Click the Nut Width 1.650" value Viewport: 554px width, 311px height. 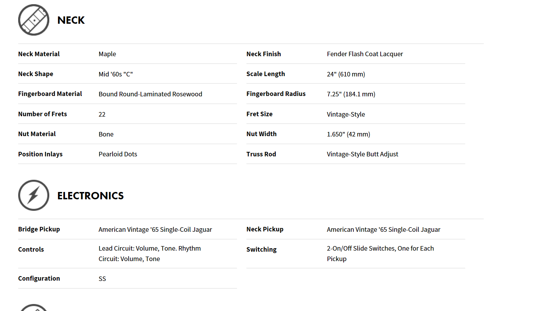point(348,134)
